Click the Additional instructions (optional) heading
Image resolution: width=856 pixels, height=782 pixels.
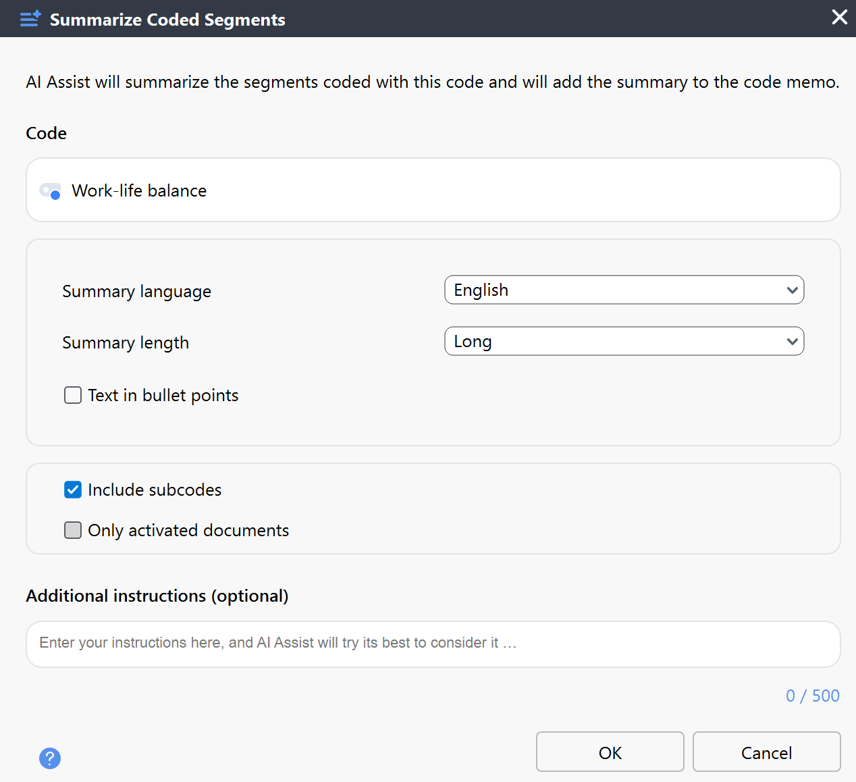tap(157, 596)
